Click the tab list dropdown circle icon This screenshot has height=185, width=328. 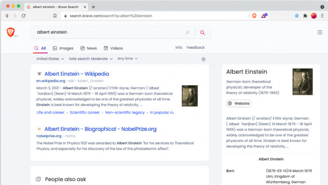pyautogui.click(x=322, y=7)
